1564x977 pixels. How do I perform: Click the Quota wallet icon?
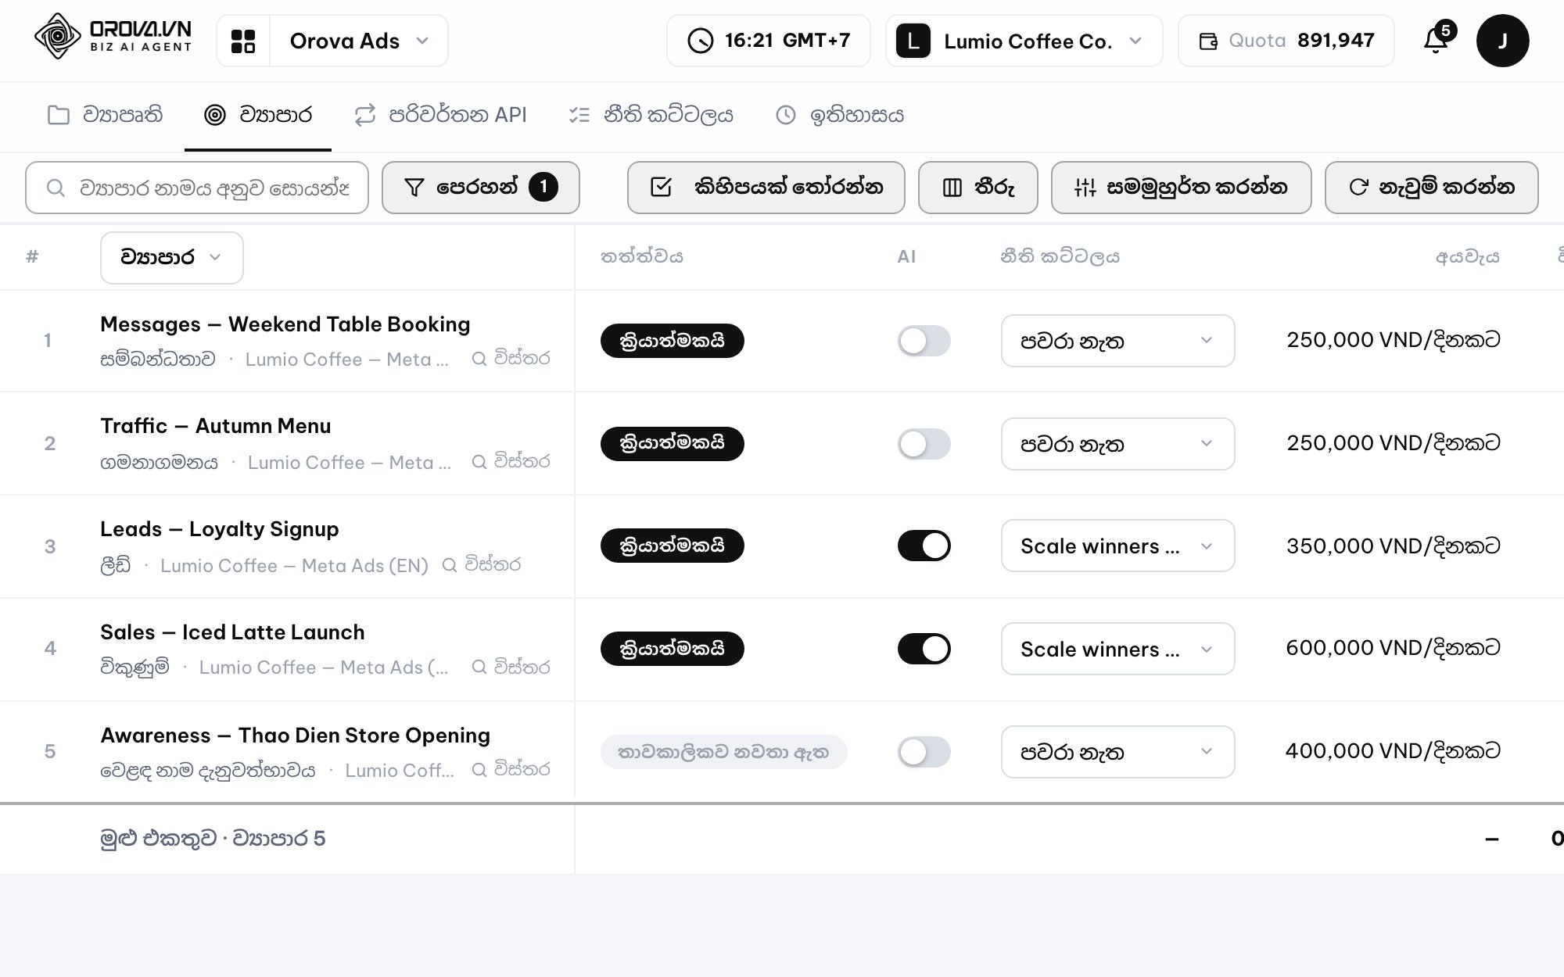(1208, 41)
